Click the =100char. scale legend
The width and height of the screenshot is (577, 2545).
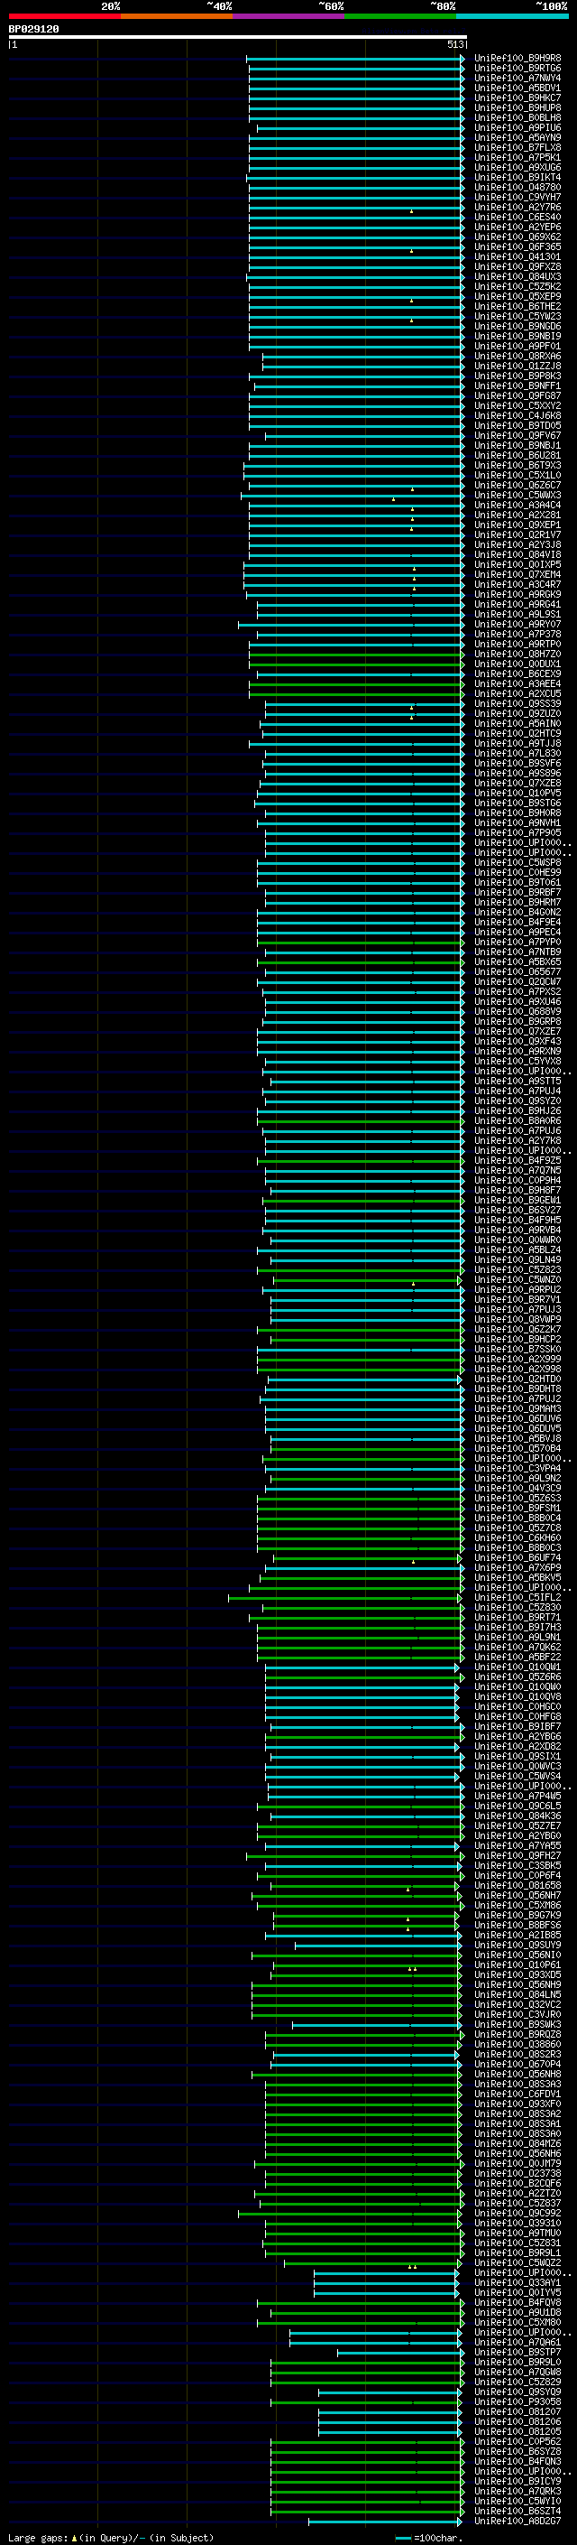(428, 2538)
